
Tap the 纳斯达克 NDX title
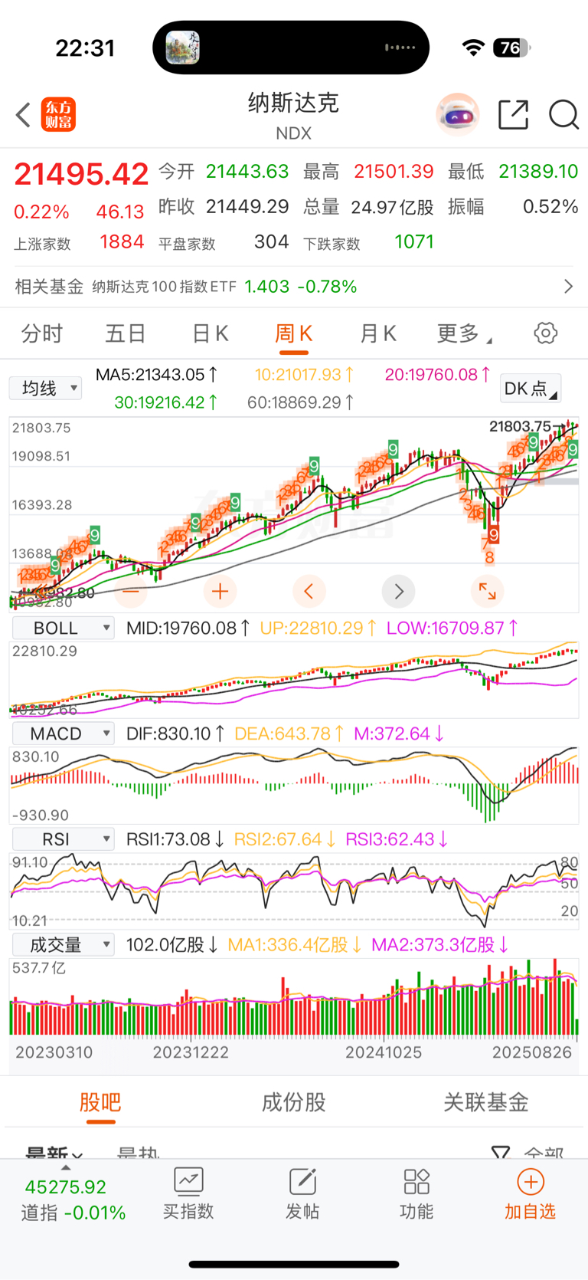point(293,116)
